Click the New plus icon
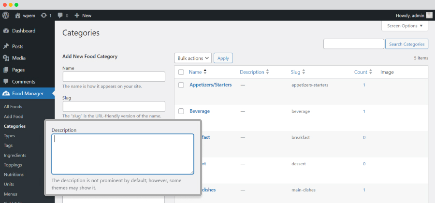 (77, 15)
